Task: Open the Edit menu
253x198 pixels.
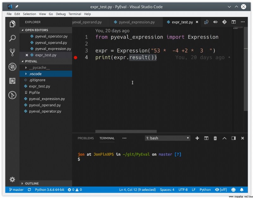Action: (x=17, y=14)
